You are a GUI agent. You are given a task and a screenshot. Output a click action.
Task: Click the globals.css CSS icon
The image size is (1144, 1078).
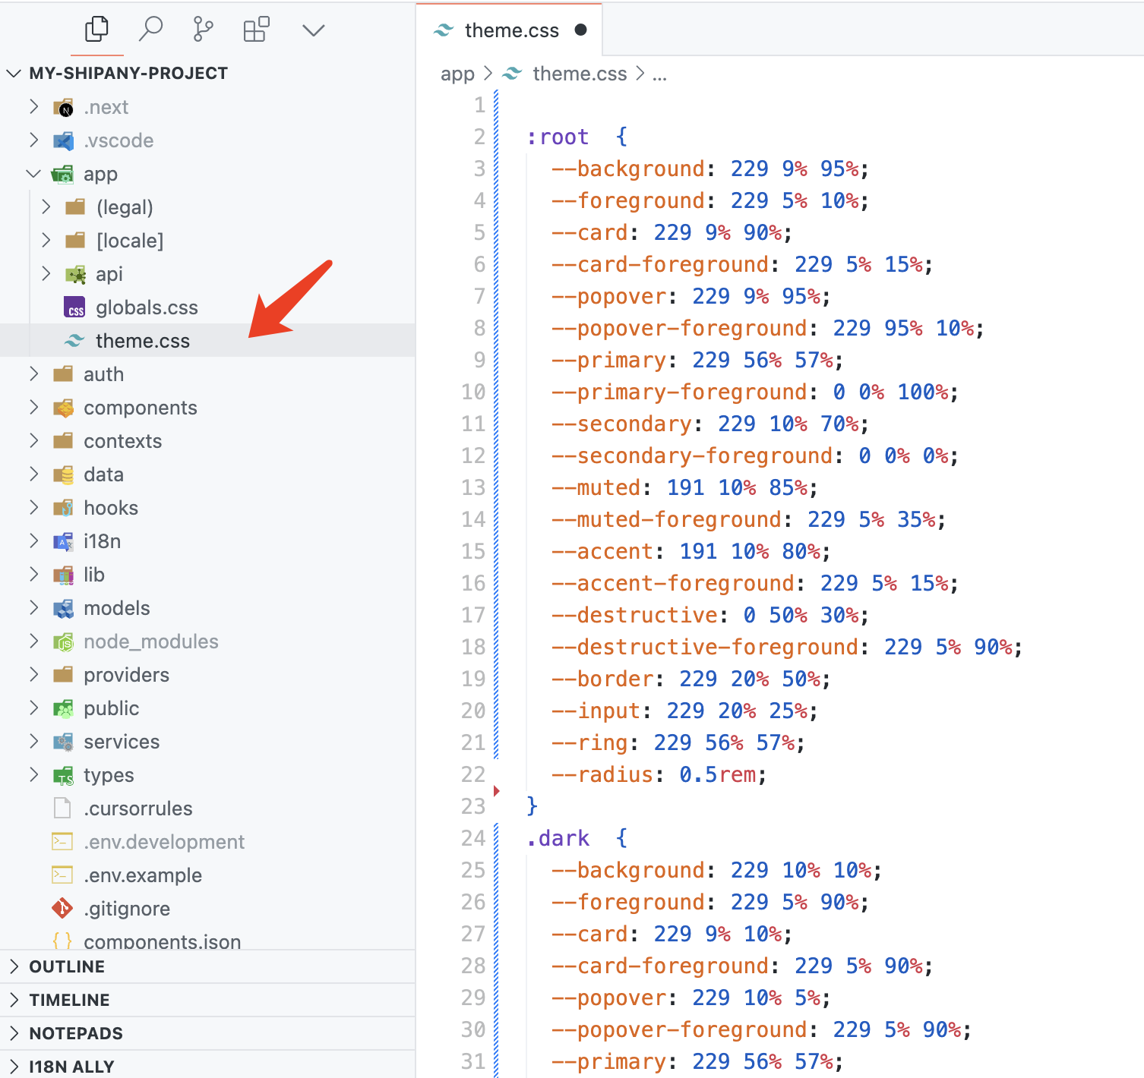click(x=74, y=307)
